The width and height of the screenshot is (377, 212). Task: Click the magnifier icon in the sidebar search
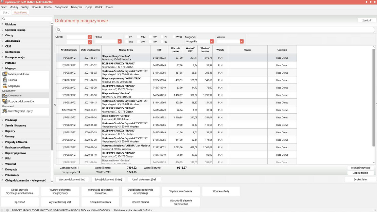pyautogui.click(x=4, y=19)
